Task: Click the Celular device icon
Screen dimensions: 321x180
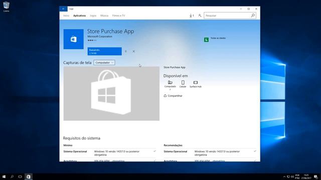Action: click(x=183, y=82)
